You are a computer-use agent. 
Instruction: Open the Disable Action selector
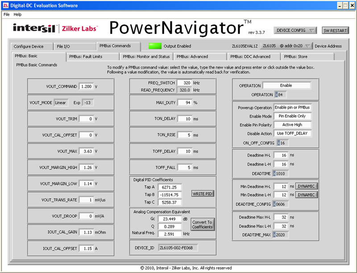pyautogui.click(x=292, y=133)
